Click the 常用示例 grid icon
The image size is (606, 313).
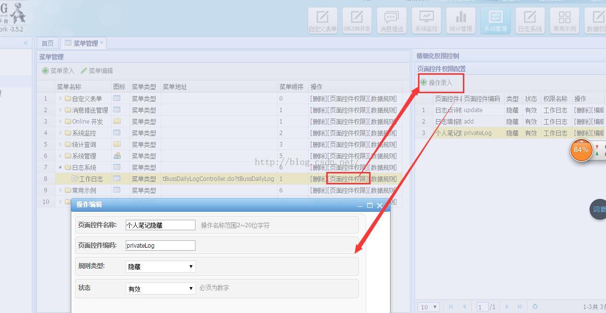[564, 21]
